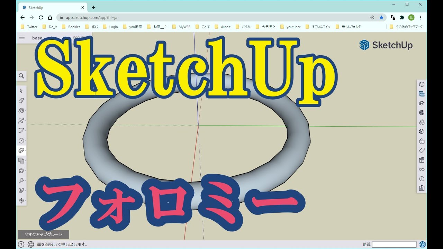
Task: Open the you動画 bookmark folder
Action: (132, 27)
